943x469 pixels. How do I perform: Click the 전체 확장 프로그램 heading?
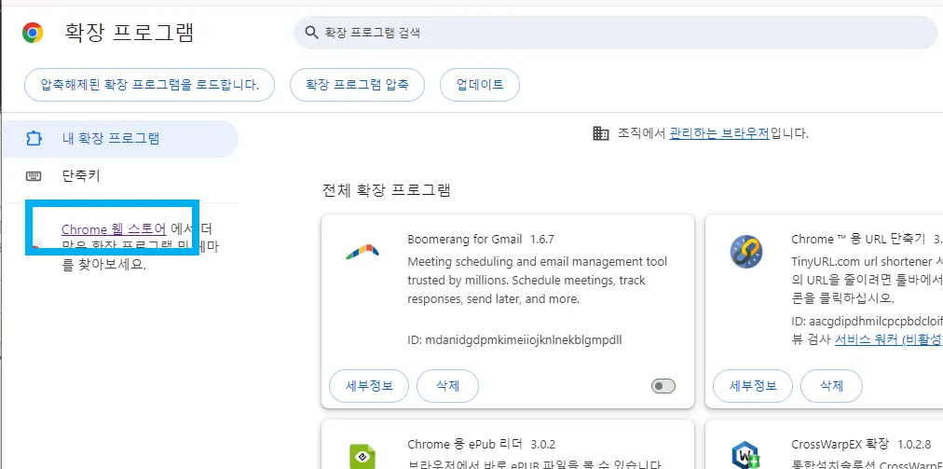[x=386, y=191]
